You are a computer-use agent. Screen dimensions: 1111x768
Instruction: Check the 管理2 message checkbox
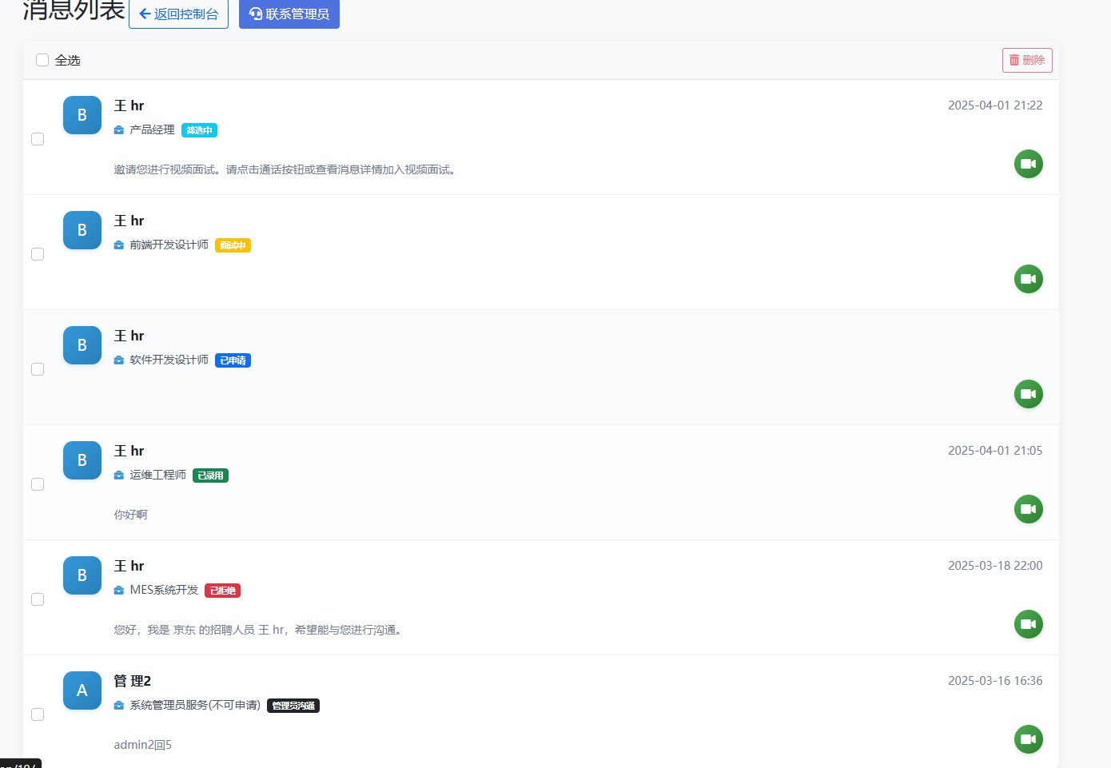(x=38, y=714)
